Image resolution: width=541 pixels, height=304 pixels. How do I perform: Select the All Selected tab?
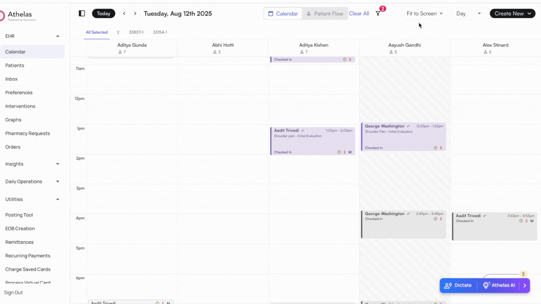point(97,32)
